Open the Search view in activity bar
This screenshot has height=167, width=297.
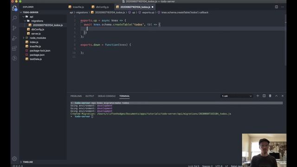[x=14, y=18]
